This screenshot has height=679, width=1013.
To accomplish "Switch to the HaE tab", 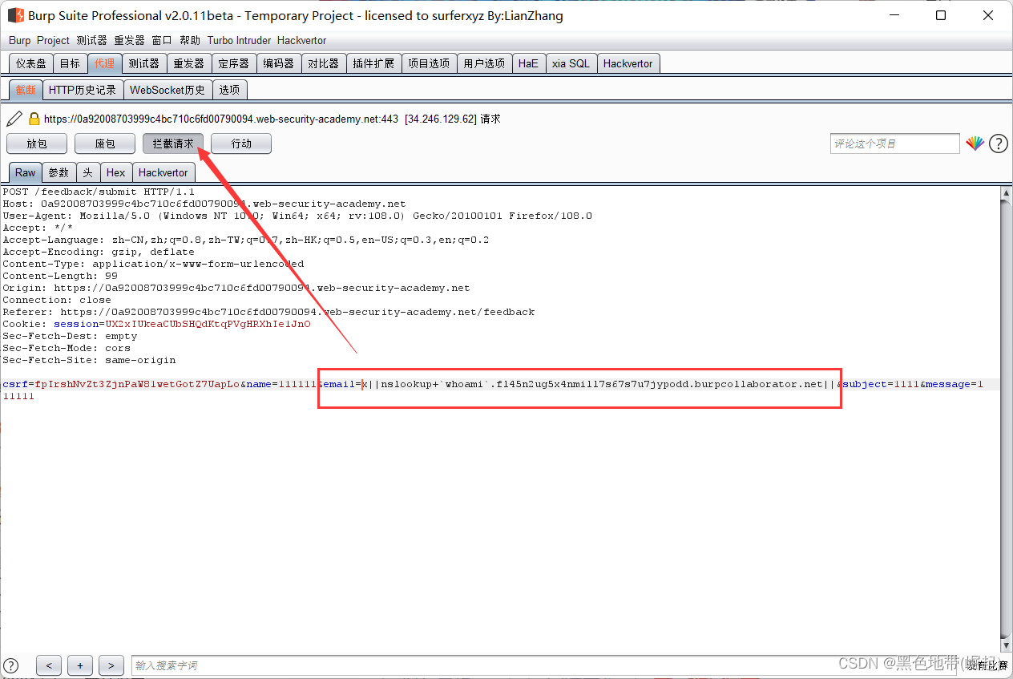I will click(528, 63).
